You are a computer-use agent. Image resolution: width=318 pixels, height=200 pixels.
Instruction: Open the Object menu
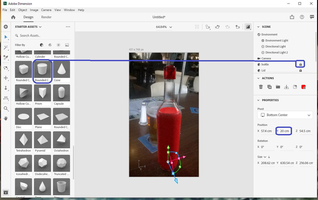(22, 10)
